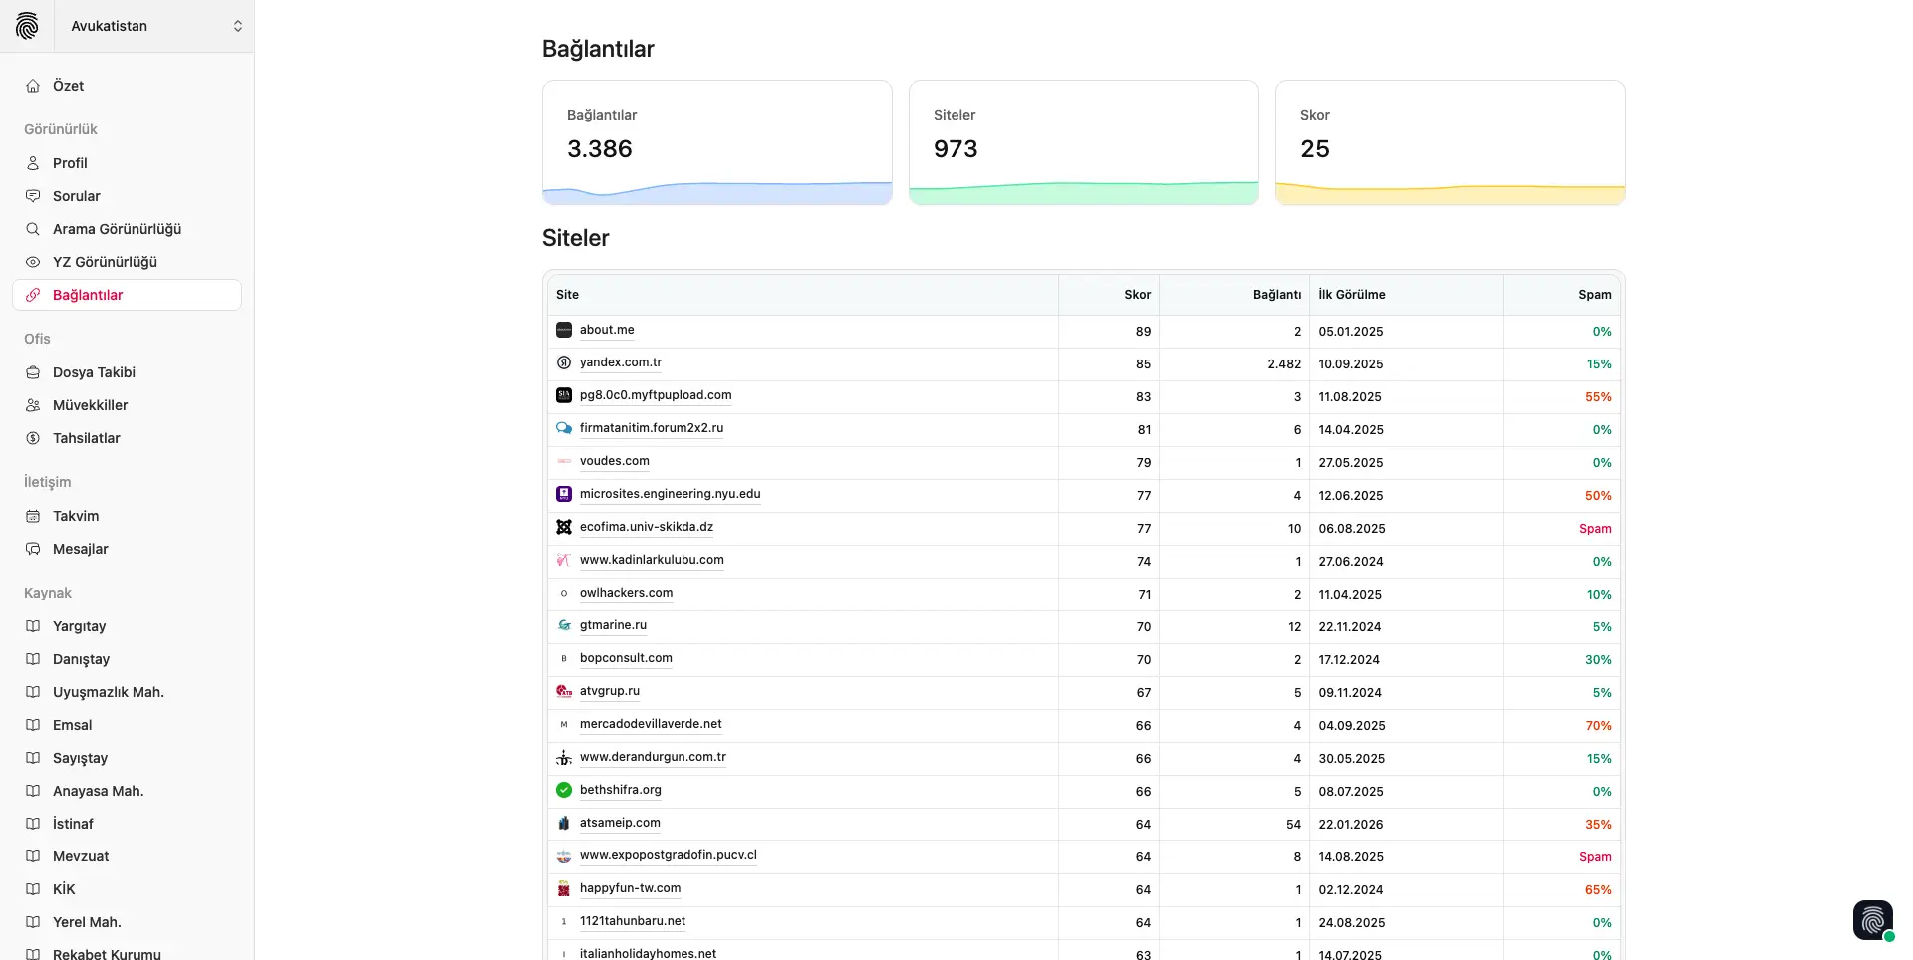1913x960 pixels.
Task: Visit bethshifra.org from the table
Action: (620, 790)
